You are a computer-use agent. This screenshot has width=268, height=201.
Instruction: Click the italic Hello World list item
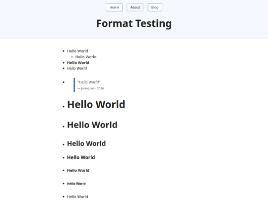coord(77,68)
